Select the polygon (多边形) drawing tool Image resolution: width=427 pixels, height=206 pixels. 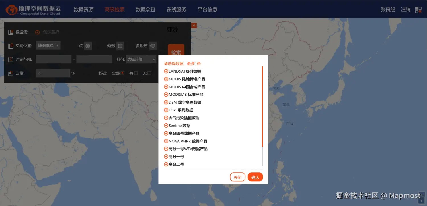point(153,46)
